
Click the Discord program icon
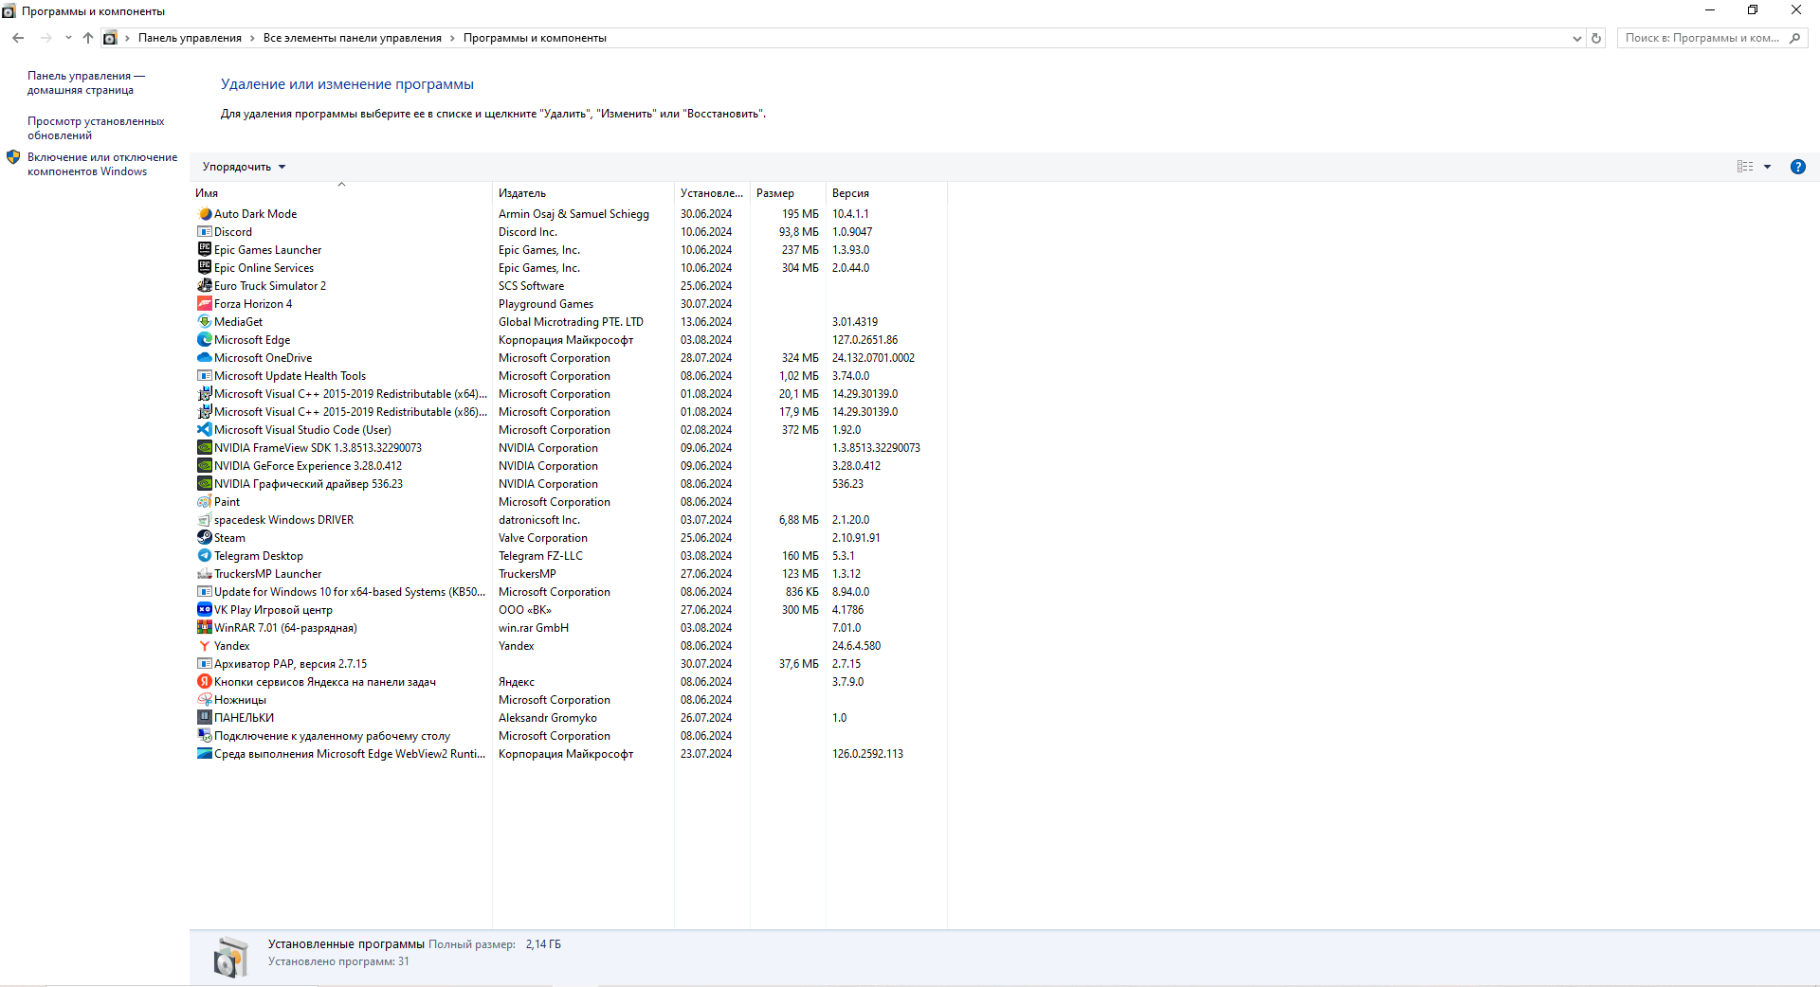coord(205,232)
